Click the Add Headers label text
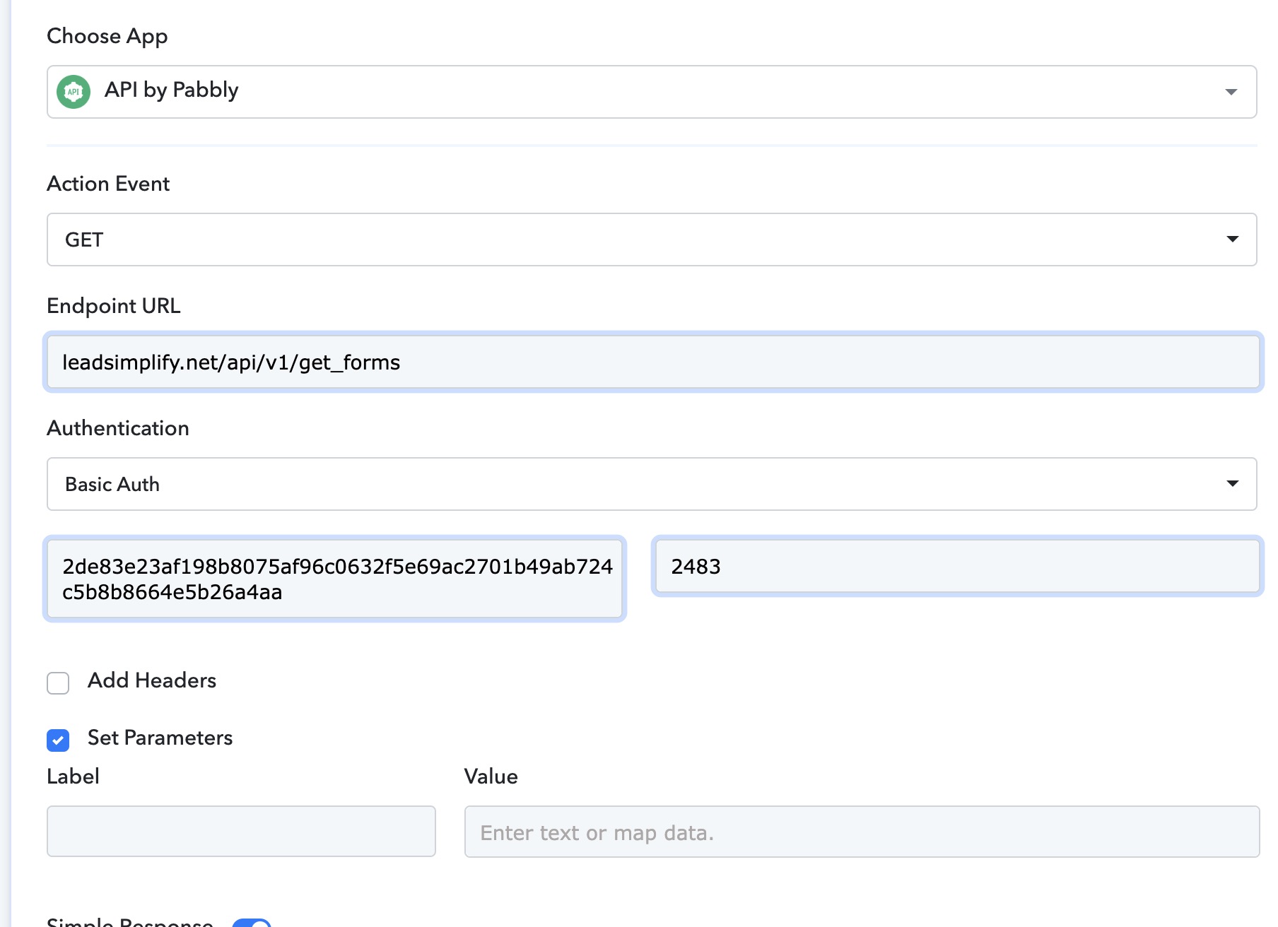This screenshot has height=927, width=1278. pyautogui.click(x=152, y=680)
